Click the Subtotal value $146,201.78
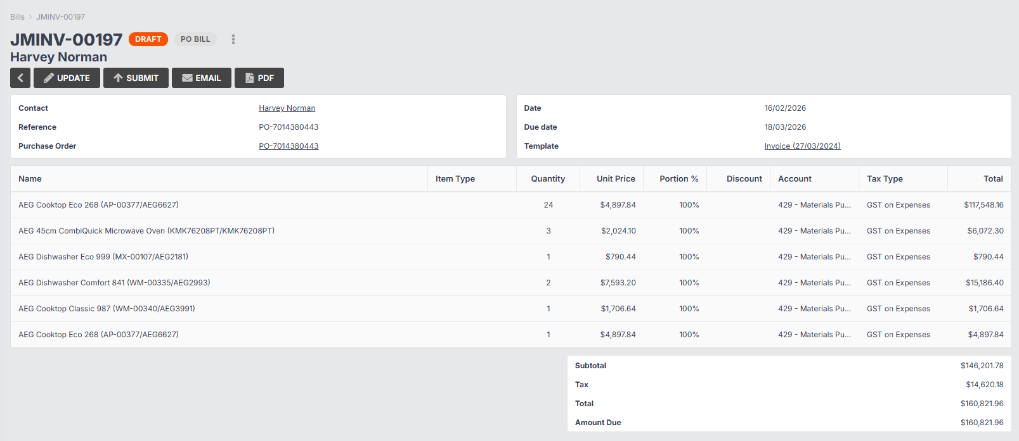 pos(982,366)
